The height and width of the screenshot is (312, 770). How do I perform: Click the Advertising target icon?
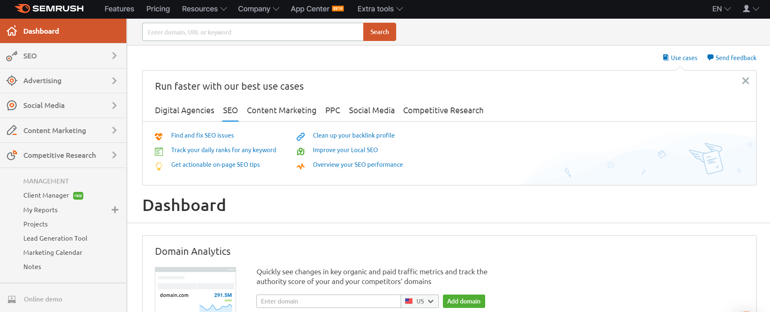(12, 81)
